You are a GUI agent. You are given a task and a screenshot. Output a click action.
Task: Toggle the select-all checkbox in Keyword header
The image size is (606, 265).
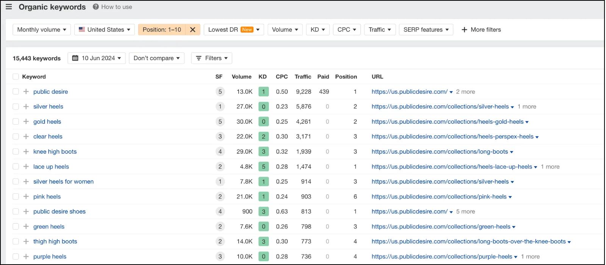coord(16,76)
